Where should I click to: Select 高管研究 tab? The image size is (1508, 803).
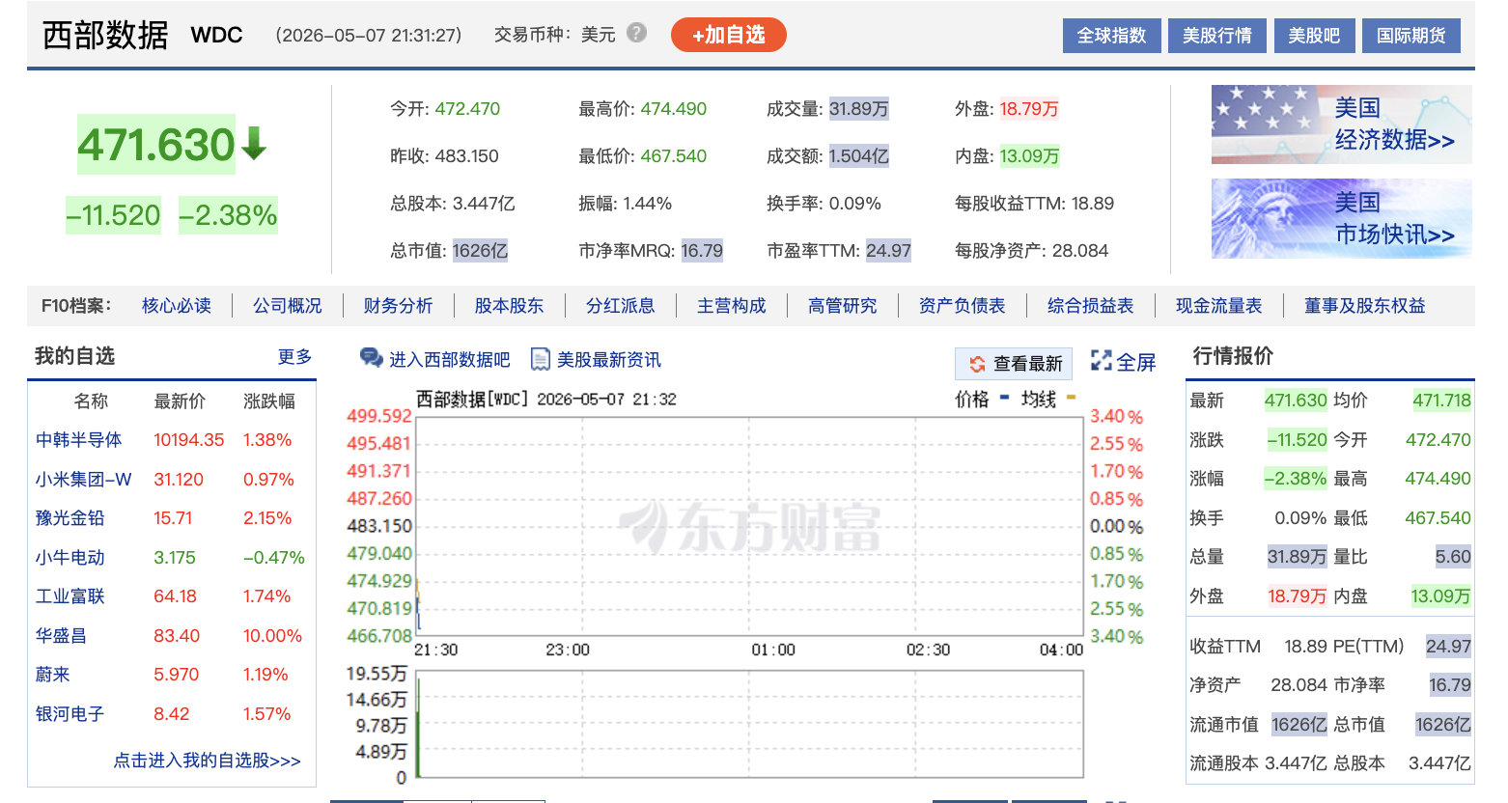(843, 306)
